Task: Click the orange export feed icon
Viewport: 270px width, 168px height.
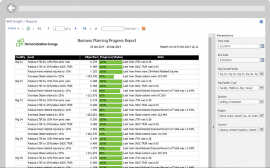Action: 144,29
